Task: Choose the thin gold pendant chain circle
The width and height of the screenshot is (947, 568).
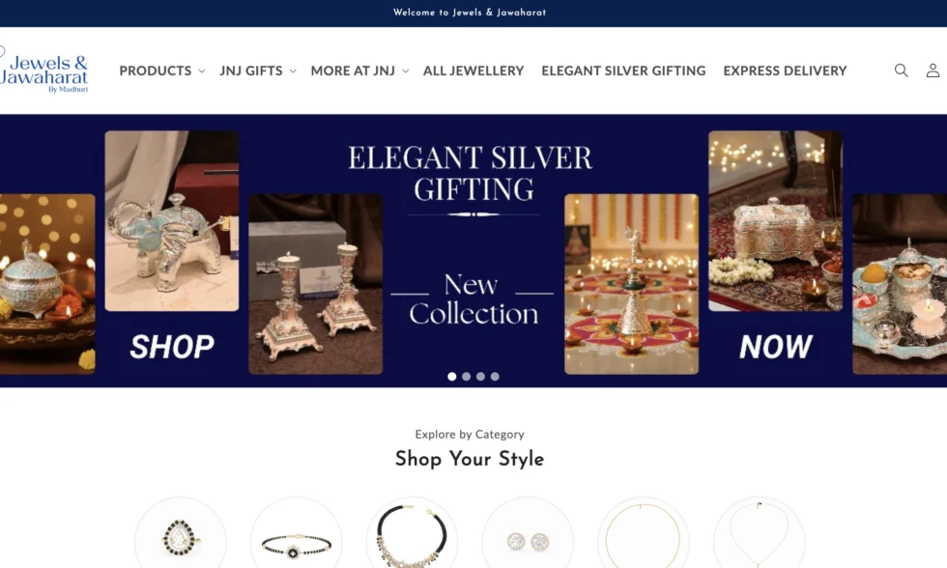Action: coord(760,532)
